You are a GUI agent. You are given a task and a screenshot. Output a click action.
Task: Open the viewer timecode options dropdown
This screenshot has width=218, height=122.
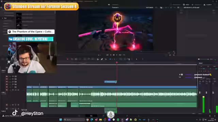coord(156,7)
